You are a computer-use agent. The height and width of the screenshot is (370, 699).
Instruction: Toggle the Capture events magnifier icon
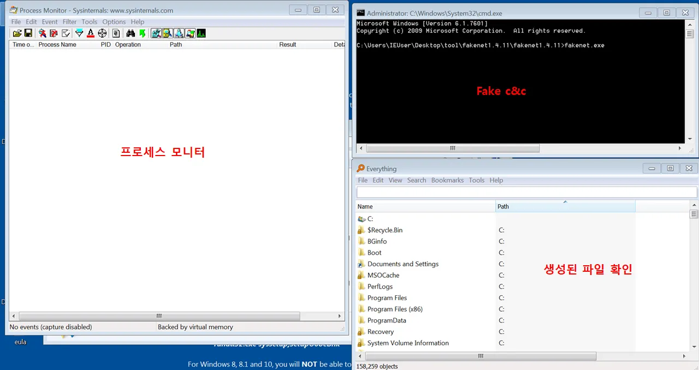click(x=42, y=33)
